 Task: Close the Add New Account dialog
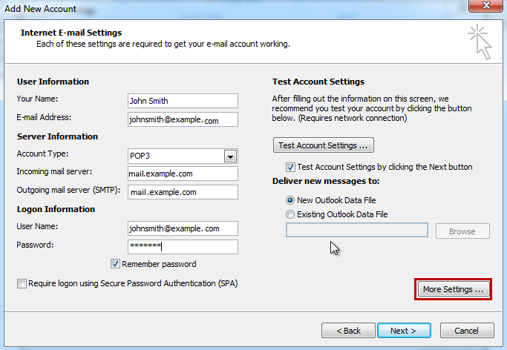click(x=487, y=5)
